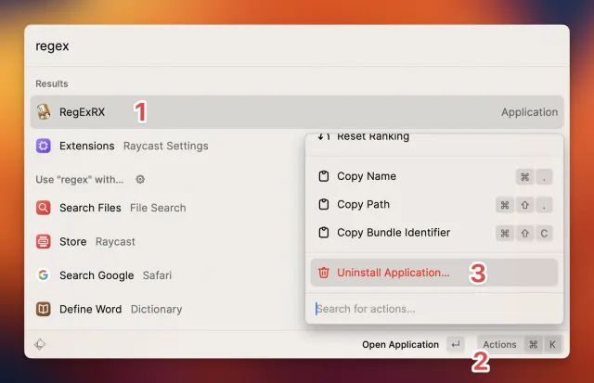Click the Google logo icon
The width and height of the screenshot is (594, 383).
[44, 275]
